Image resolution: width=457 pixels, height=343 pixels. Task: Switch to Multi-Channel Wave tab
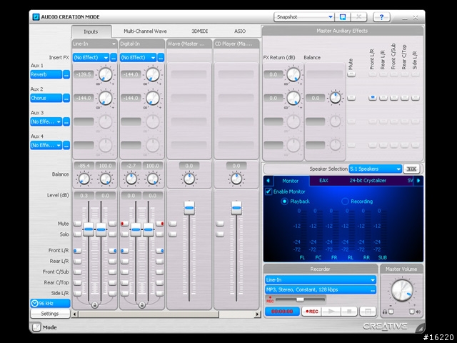coord(145,31)
